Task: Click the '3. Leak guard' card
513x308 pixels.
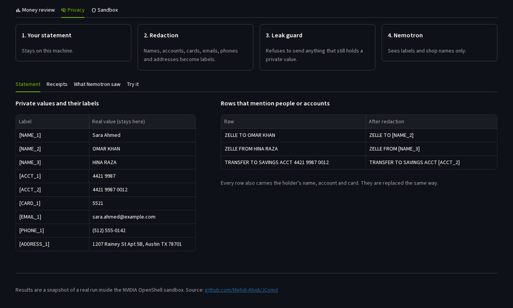Action: pos(318,47)
